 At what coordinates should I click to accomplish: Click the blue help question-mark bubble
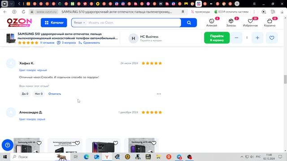[x=8, y=145]
